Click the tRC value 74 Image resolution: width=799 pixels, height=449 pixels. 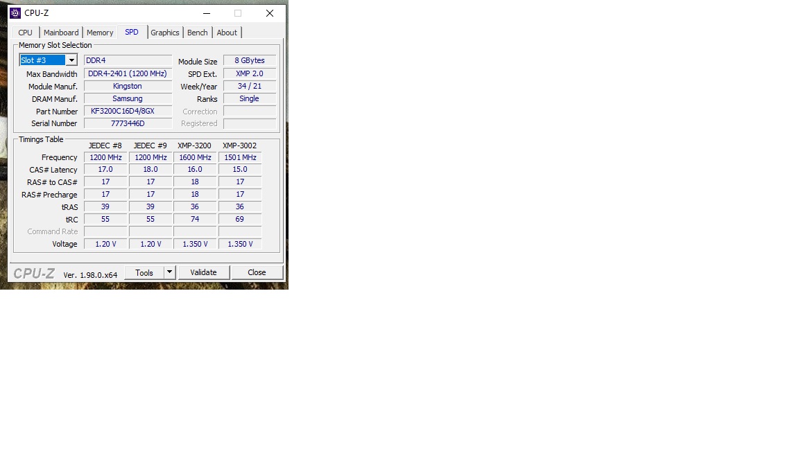pos(195,219)
